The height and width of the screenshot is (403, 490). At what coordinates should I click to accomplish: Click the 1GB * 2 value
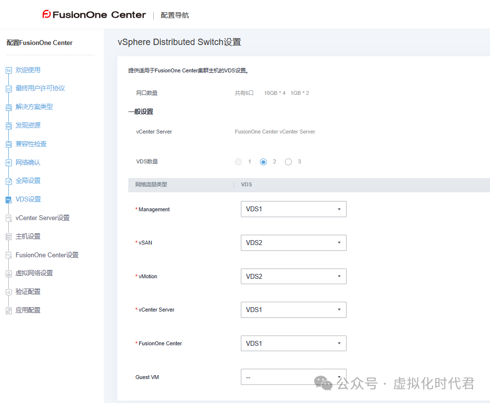[300, 93]
